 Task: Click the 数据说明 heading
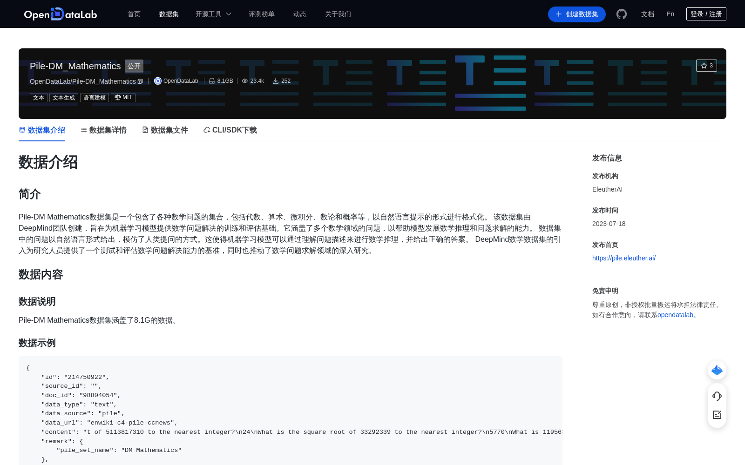(x=37, y=302)
